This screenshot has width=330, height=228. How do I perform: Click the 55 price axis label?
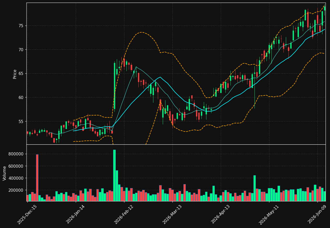coord(21,121)
